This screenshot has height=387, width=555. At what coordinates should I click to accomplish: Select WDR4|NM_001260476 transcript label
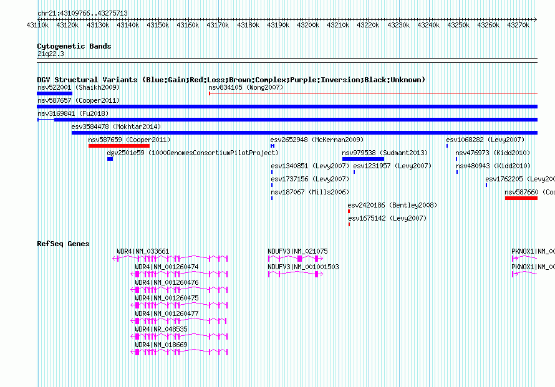(x=166, y=282)
